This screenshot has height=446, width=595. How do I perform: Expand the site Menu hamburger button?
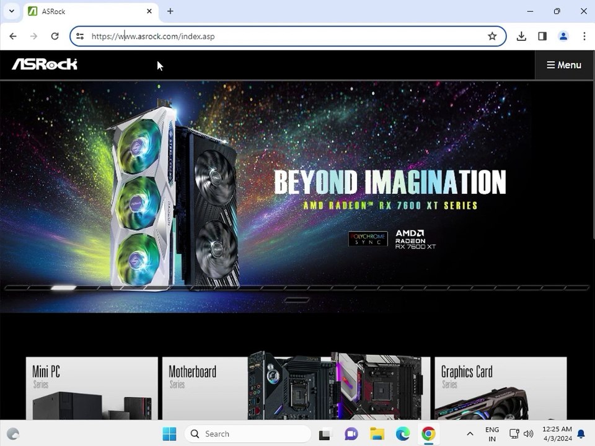(x=564, y=65)
